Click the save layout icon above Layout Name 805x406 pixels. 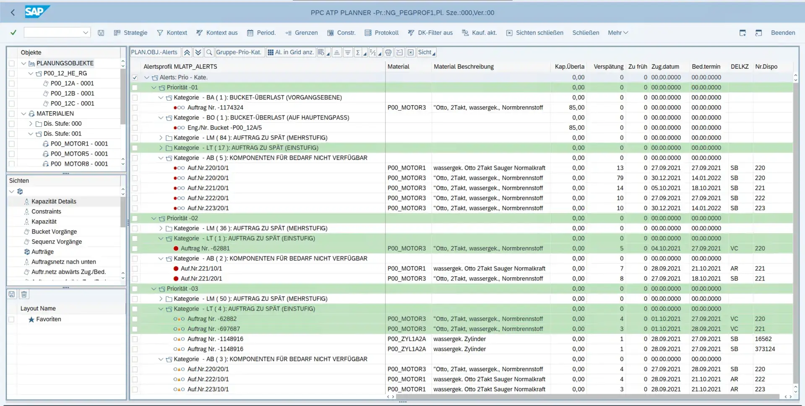coord(12,294)
